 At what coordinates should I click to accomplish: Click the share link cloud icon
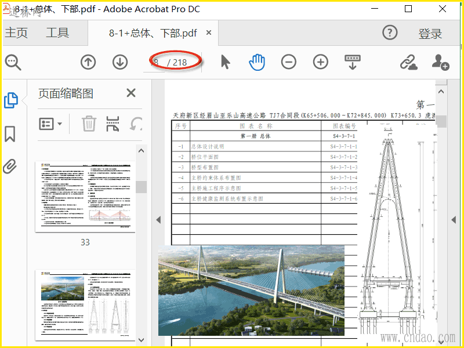coord(409,63)
